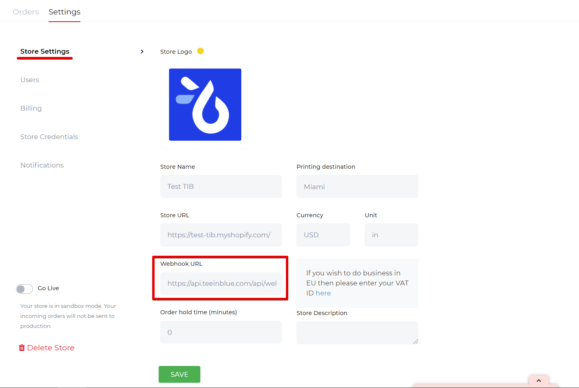Open the Notifications settings
This screenshot has height=388, width=579.
coord(42,165)
